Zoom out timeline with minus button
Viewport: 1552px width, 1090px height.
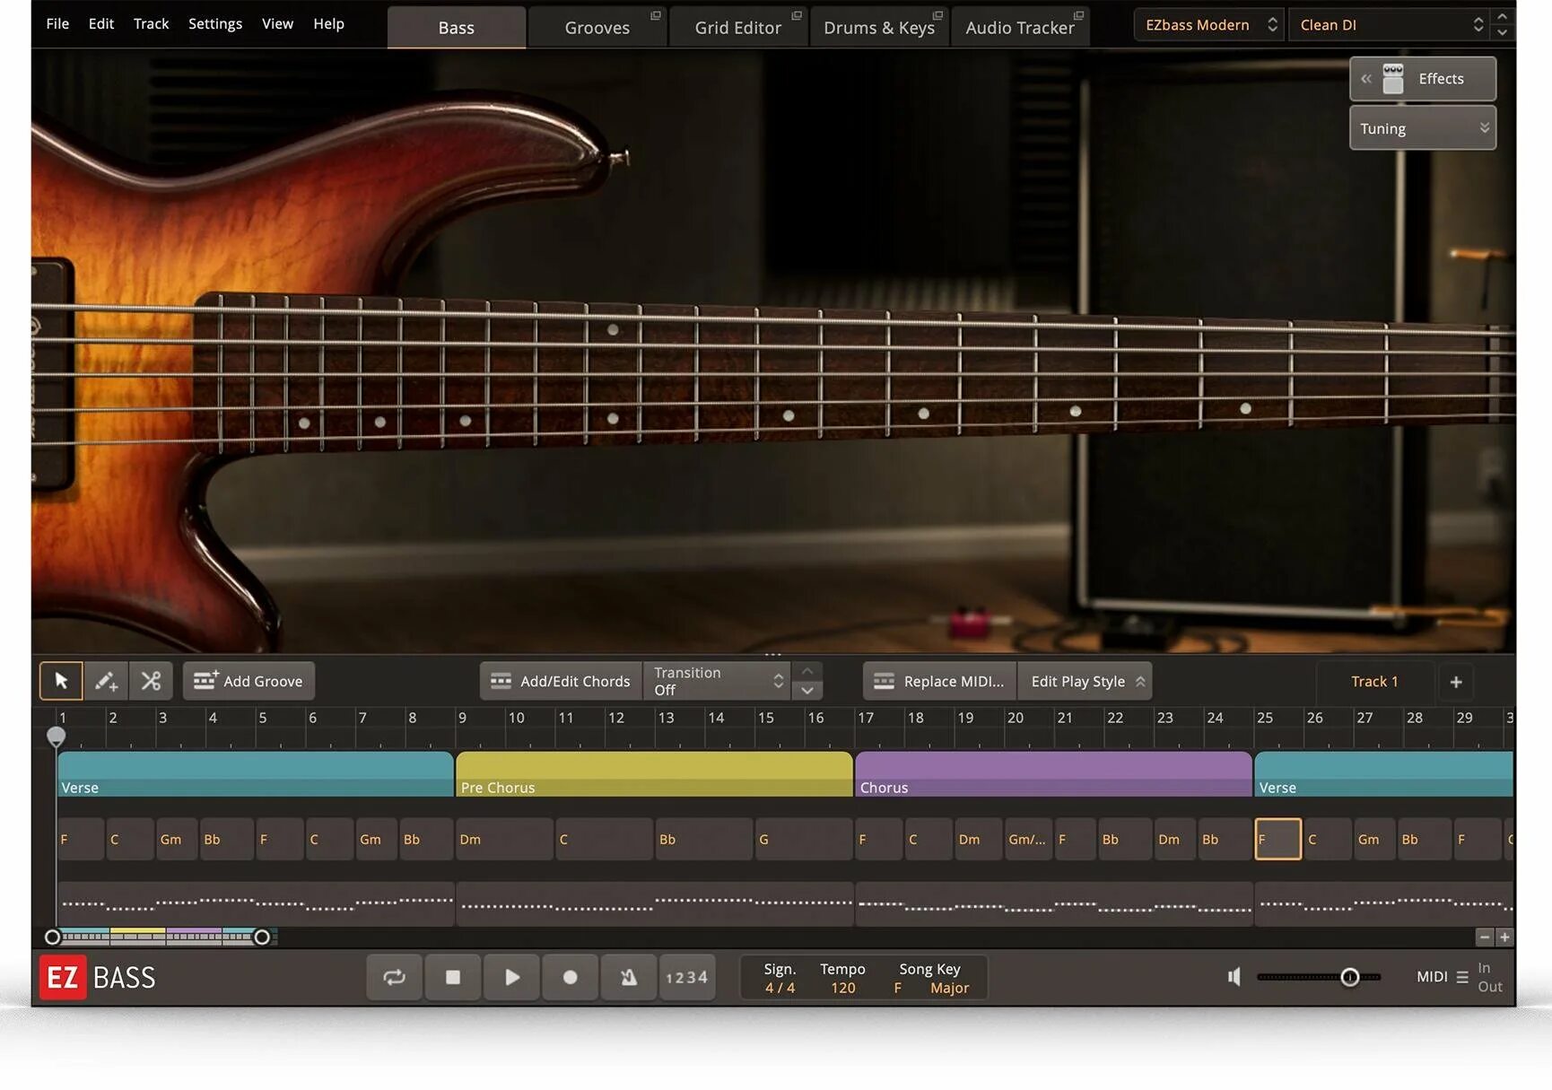[x=1485, y=937]
